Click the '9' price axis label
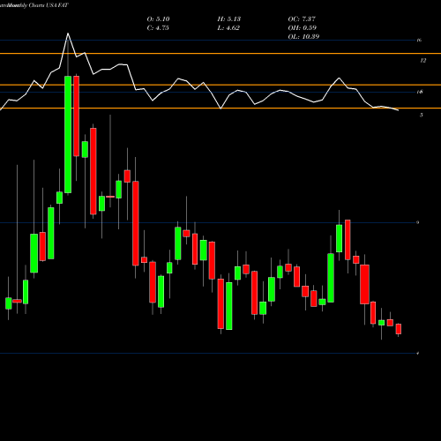 click(x=417, y=222)
